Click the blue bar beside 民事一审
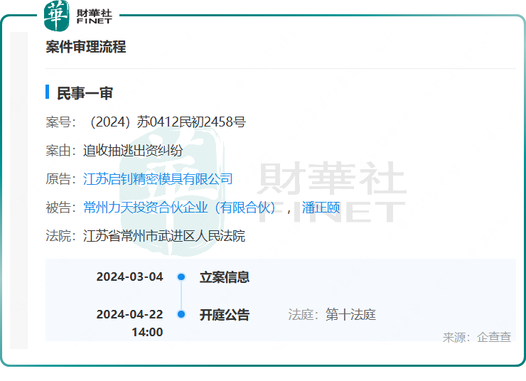 pos(48,92)
